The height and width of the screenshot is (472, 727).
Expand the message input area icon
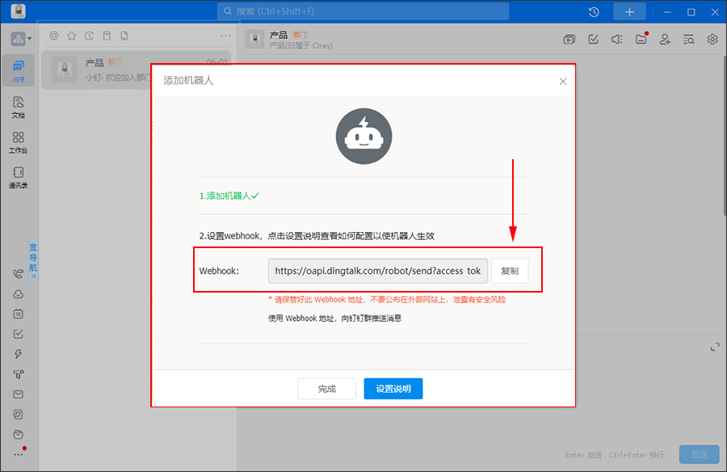point(715,347)
